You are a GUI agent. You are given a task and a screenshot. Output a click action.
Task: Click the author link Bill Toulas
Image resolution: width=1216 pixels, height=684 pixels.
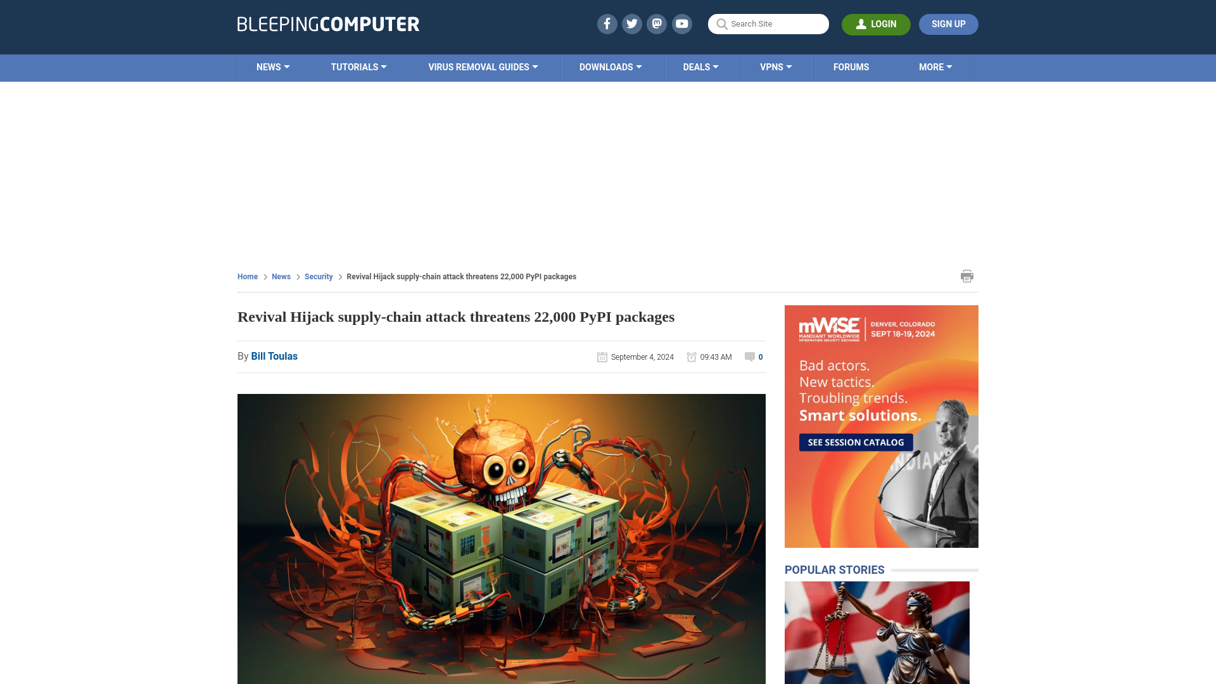click(274, 356)
